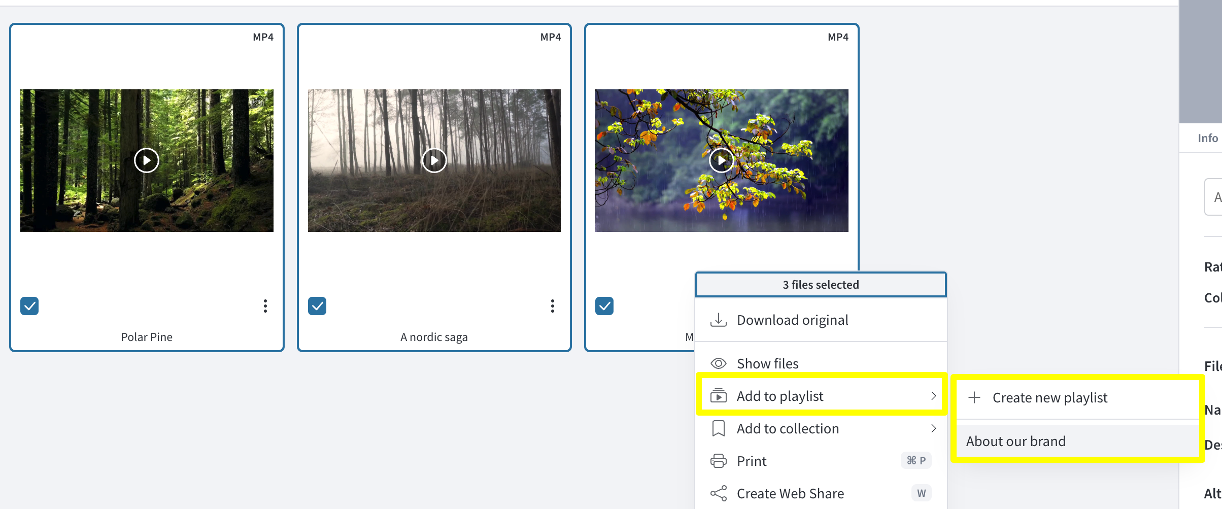Play the Polar Pine video
Image resolution: width=1222 pixels, height=509 pixels.
[x=147, y=160]
